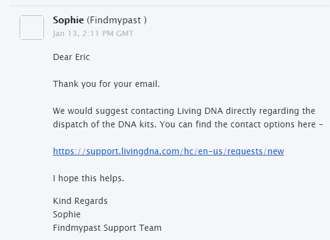The width and height of the screenshot is (330, 240).
Task: Click the 'Findmypast Support Team' signature line
Action: [107, 228]
